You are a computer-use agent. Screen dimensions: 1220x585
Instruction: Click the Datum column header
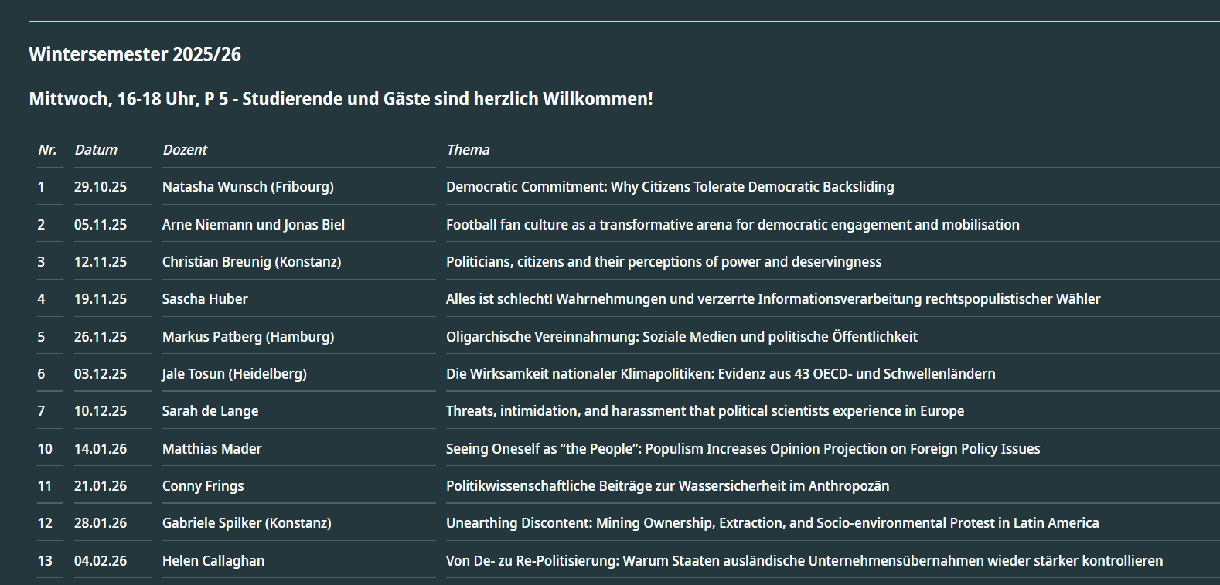(96, 150)
